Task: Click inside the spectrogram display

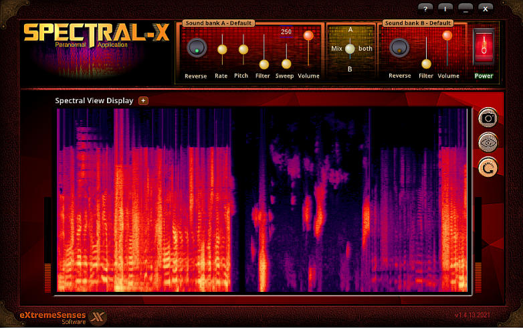Action: [262, 200]
